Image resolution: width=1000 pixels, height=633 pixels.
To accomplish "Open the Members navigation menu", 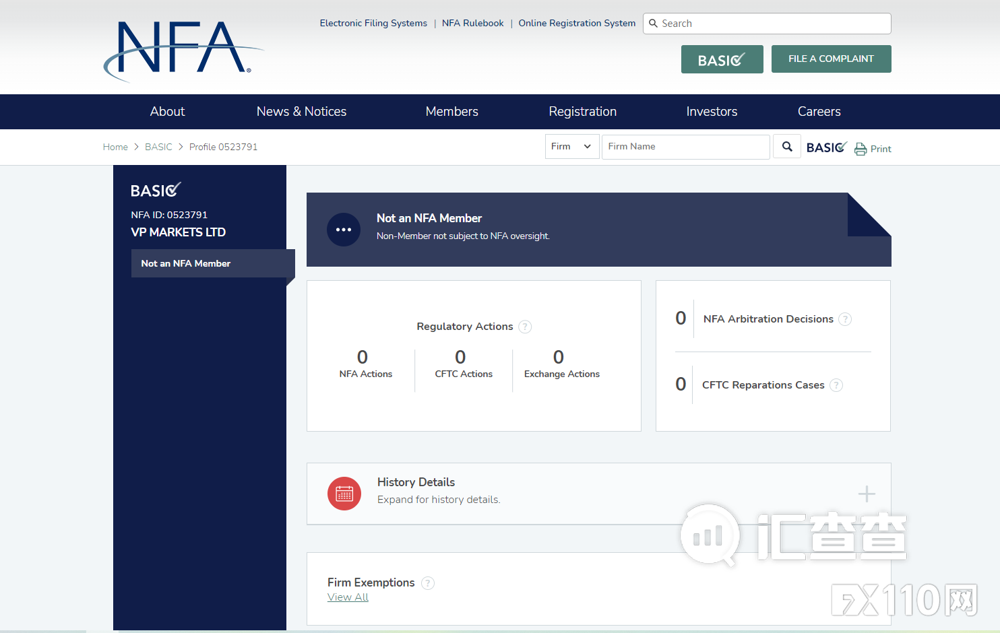I will click(451, 112).
